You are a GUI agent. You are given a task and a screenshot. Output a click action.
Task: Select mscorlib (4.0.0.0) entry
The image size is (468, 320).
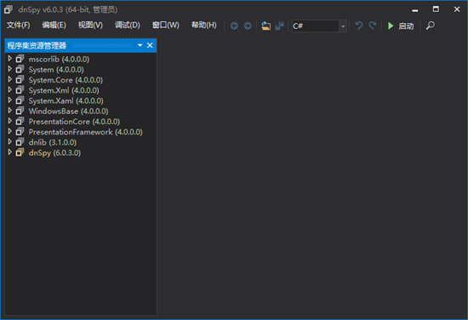(59, 59)
